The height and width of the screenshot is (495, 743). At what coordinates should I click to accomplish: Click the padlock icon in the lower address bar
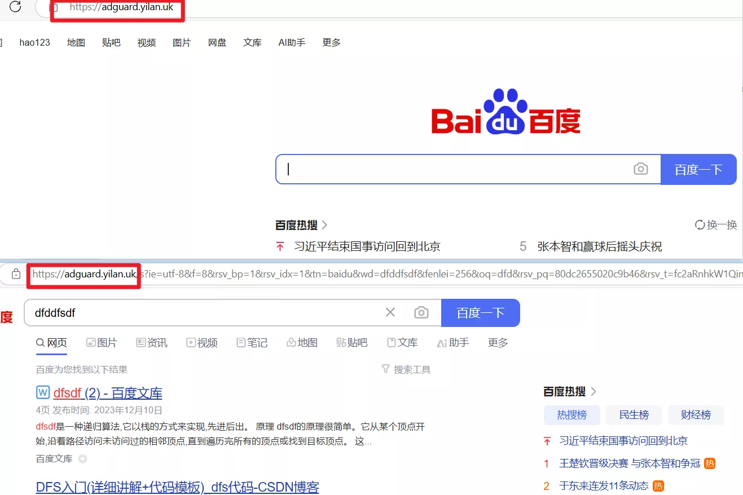coord(16,274)
